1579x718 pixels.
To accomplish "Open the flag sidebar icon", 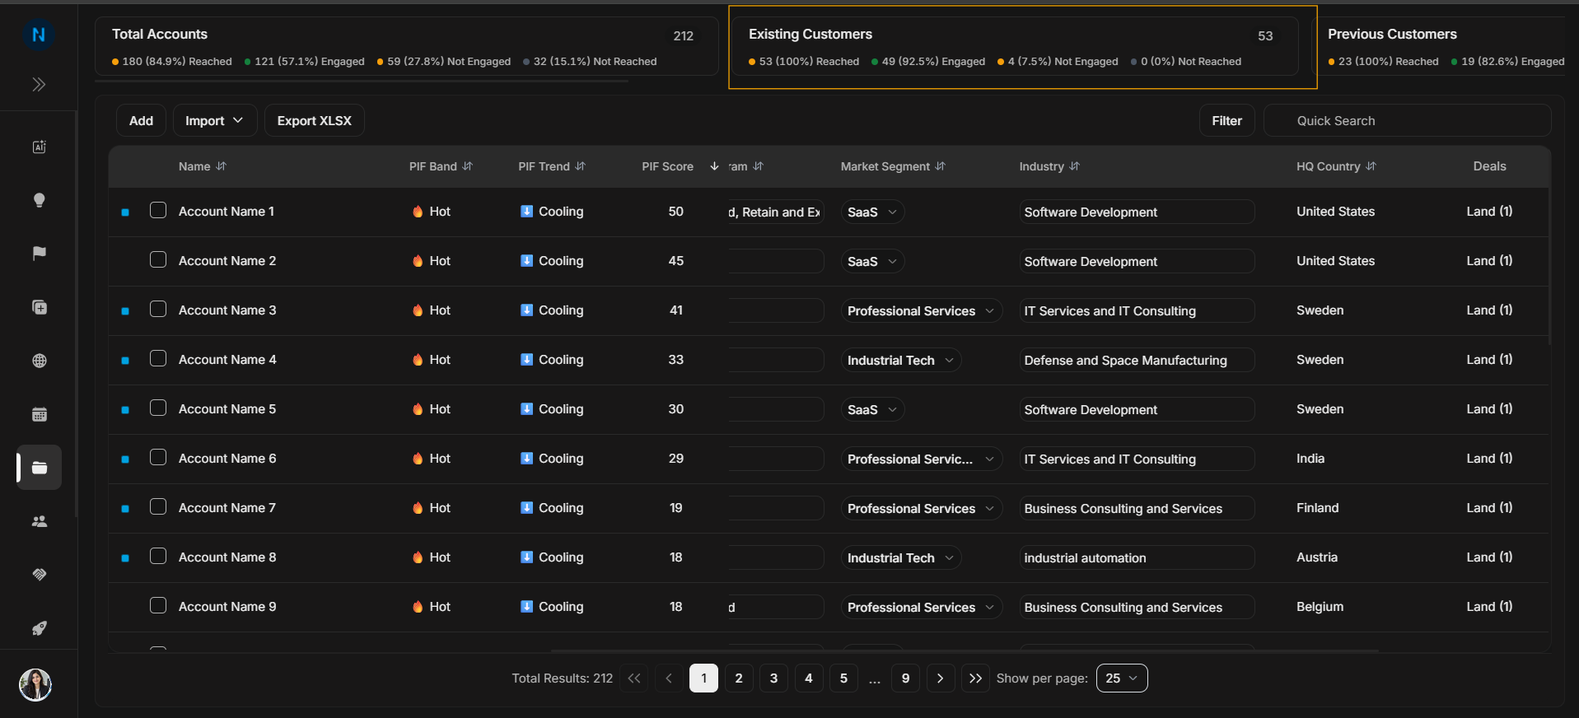I will (x=39, y=254).
